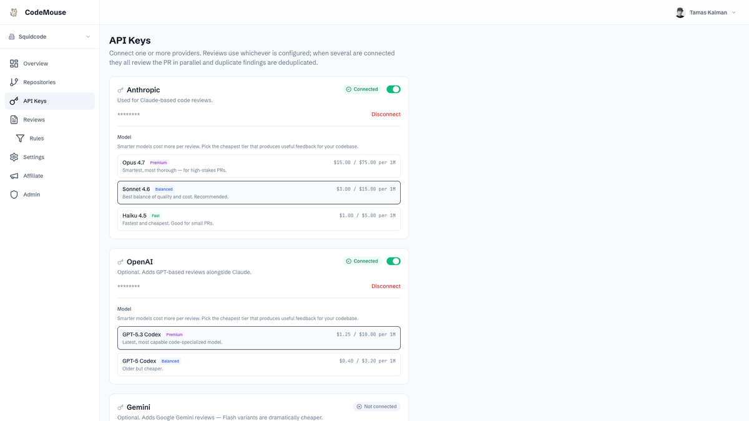This screenshot has height=421, width=749.
Task: Click the Anthropic masked key field
Action: pos(129,115)
